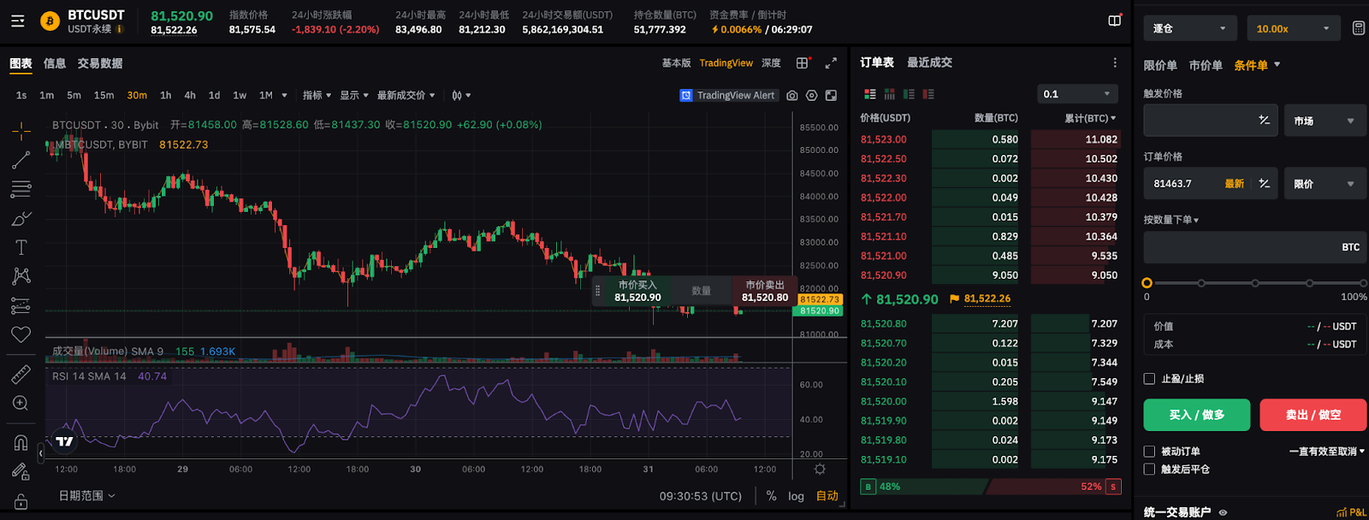This screenshot has width=1369, height=520.
Task: Enable the take profit/stop loss checkbox
Action: [x=1149, y=379]
